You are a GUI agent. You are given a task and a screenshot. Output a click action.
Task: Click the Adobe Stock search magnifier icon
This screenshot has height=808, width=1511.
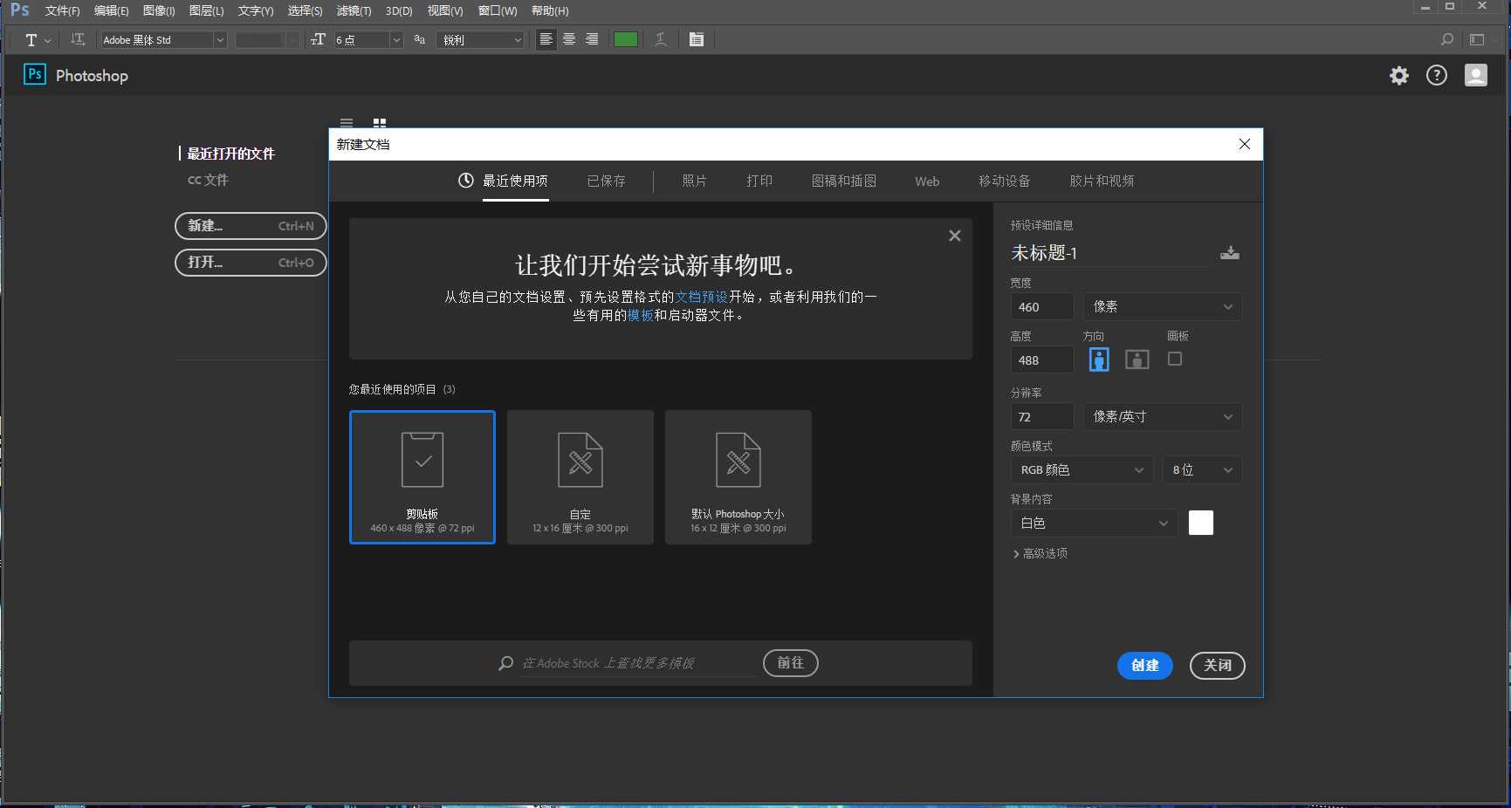(505, 663)
